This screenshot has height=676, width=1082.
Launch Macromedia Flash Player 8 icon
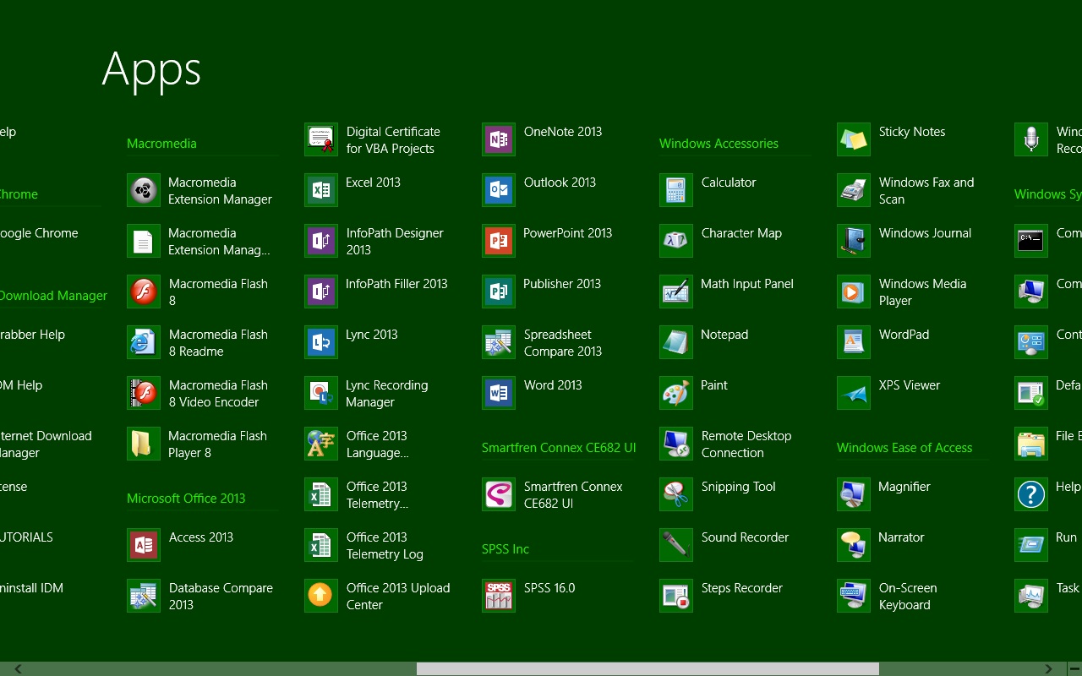pos(144,444)
